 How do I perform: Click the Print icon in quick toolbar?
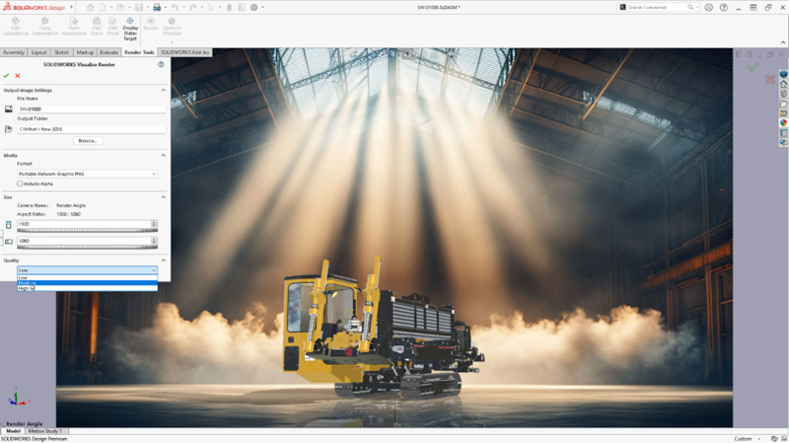click(x=156, y=7)
